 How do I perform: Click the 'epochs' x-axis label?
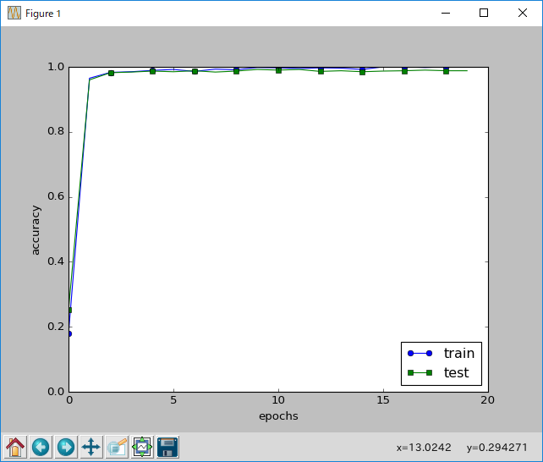[278, 416]
